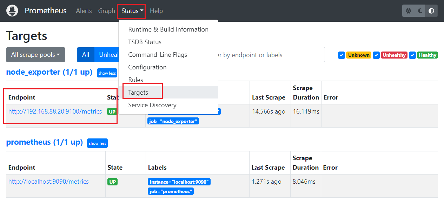Toggle the Unknown state checkbox

click(342, 55)
